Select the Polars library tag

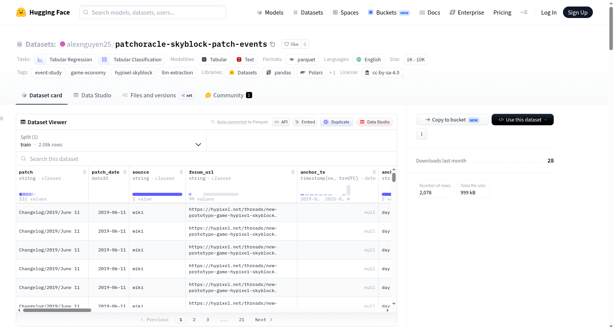pos(312,72)
